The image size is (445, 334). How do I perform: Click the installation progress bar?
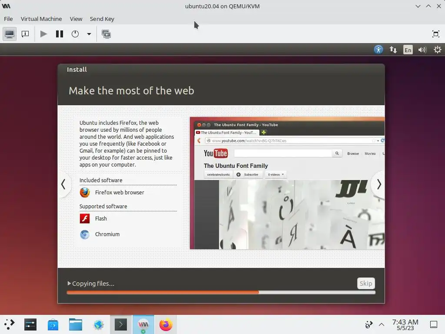coord(221,292)
